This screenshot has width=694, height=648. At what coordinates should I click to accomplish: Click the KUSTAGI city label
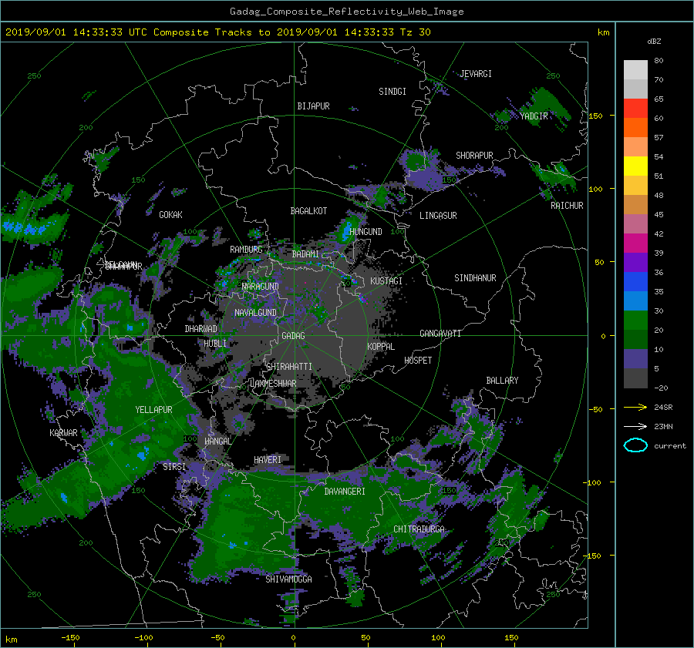(x=386, y=281)
